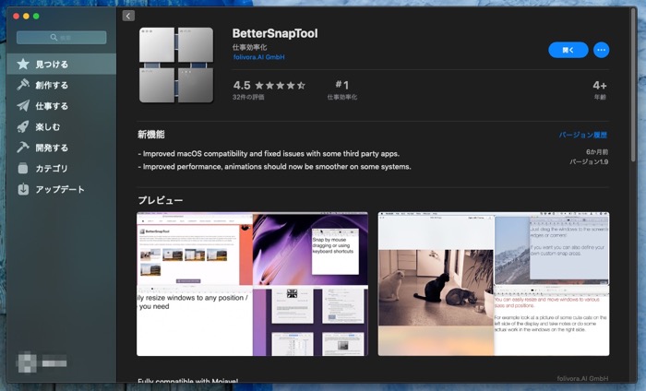
Task: Open the 仕事する category
Action: pyautogui.click(x=62, y=106)
